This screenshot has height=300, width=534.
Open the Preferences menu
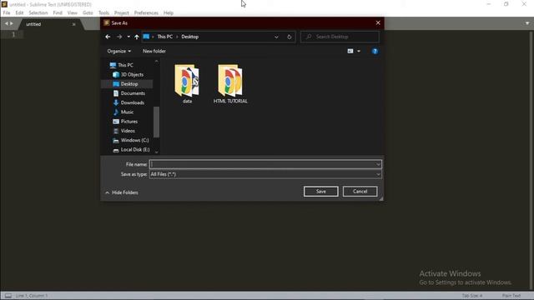[x=146, y=13]
